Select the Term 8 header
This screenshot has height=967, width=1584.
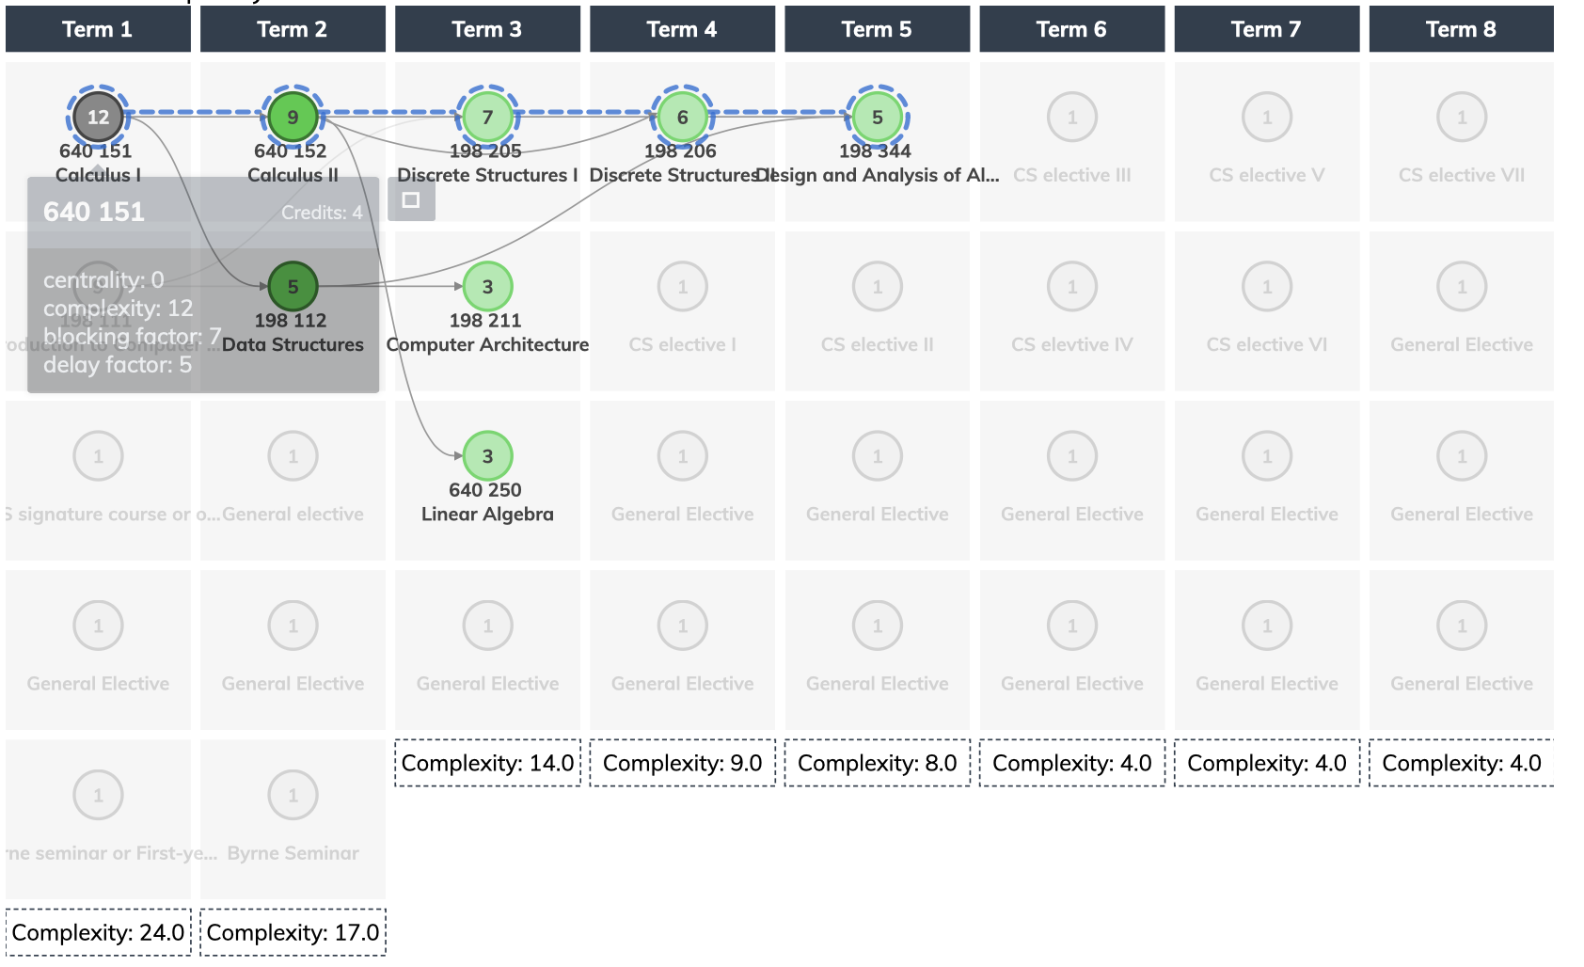[1461, 29]
